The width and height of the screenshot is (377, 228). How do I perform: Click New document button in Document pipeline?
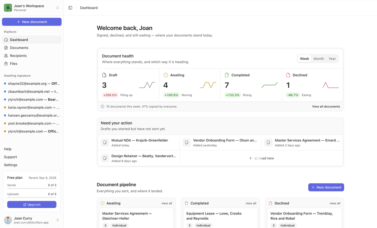(326, 187)
